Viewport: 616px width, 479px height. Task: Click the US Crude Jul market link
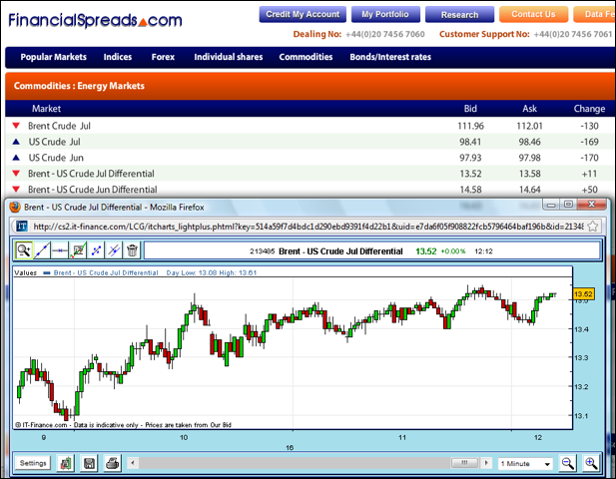pyautogui.click(x=54, y=142)
